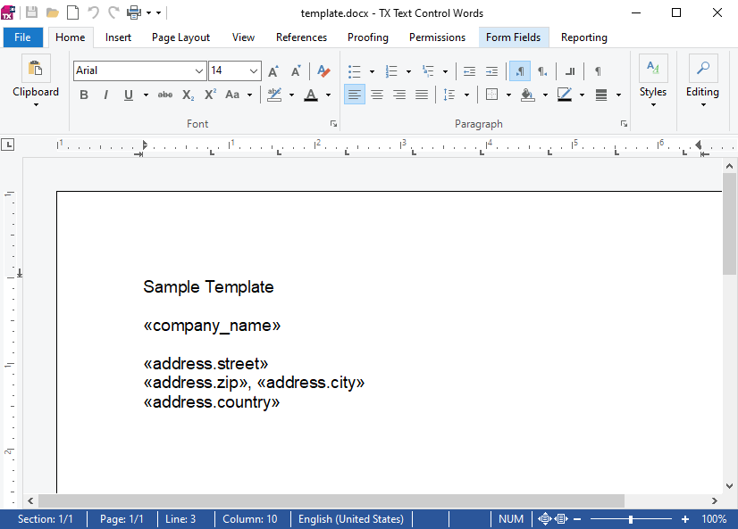Toggle Italic formatting
The height and width of the screenshot is (529, 738).
click(106, 95)
